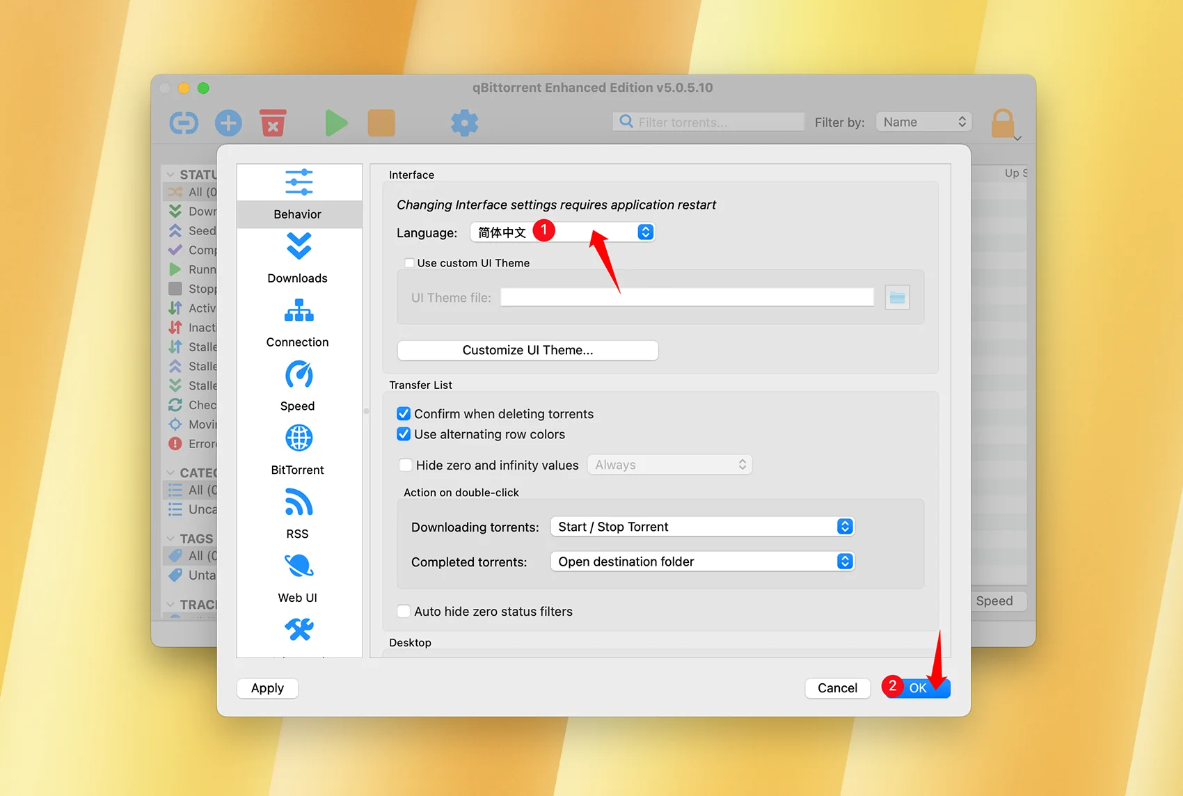Click the Cancel button
This screenshot has width=1183, height=796.
coord(837,688)
